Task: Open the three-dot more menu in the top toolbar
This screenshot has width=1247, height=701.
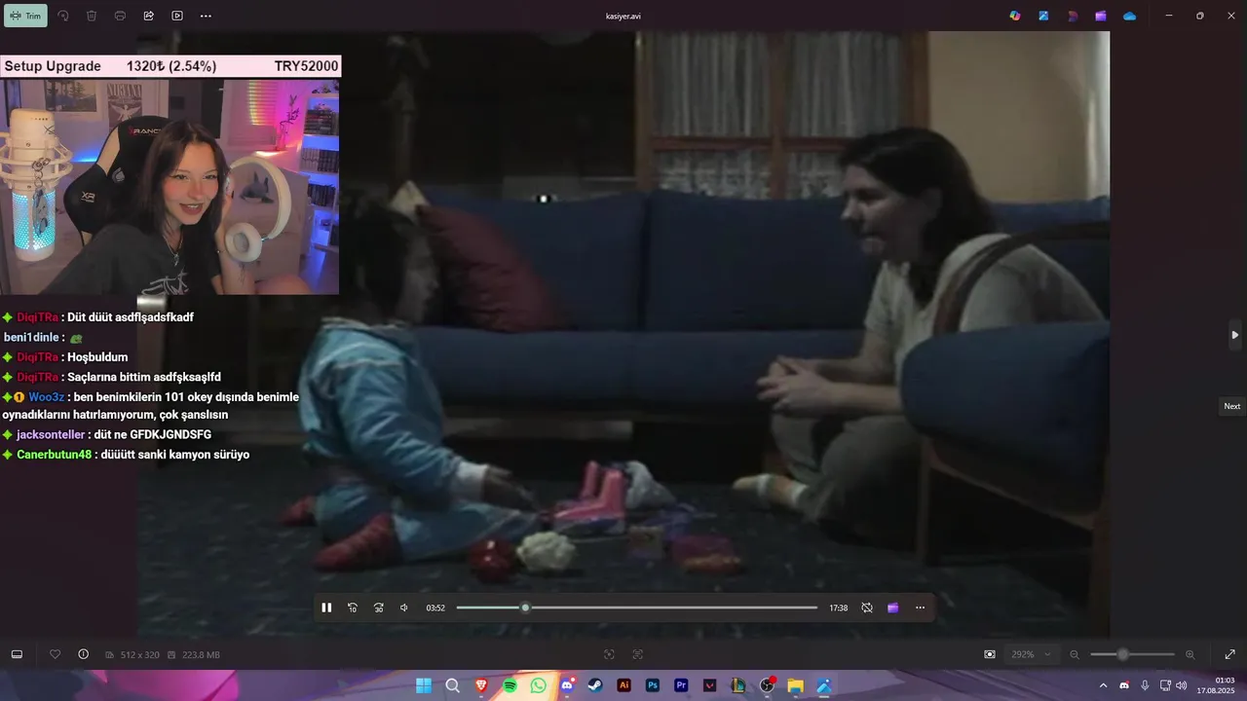Action: (x=206, y=16)
